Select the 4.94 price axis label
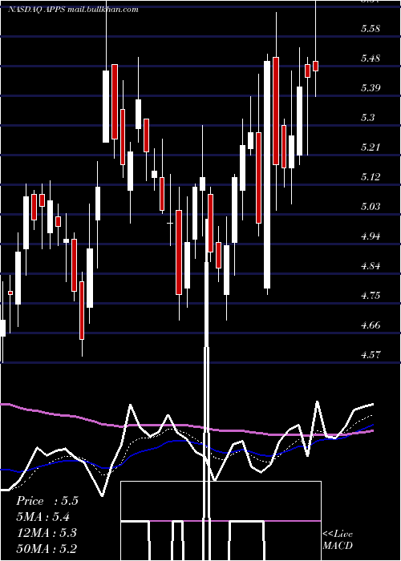The image size is (401, 561). pyautogui.click(x=371, y=236)
